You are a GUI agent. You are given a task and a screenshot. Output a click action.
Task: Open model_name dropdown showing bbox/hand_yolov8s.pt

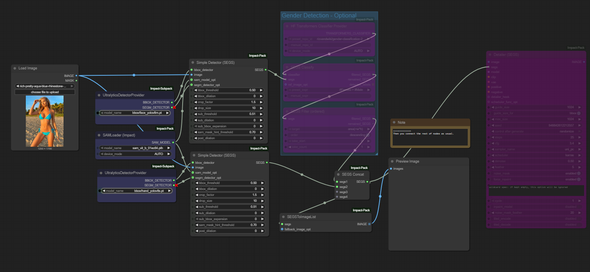[137, 191]
